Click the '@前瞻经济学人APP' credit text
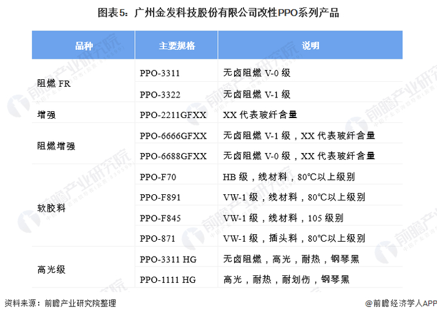 pyautogui.click(x=401, y=303)
